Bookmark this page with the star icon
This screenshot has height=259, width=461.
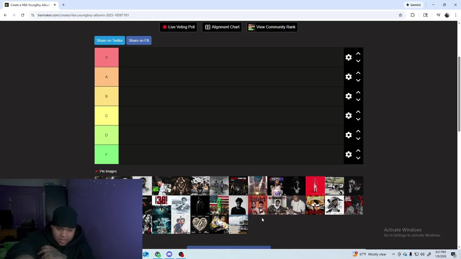pyautogui.click(x=400, y=15)
